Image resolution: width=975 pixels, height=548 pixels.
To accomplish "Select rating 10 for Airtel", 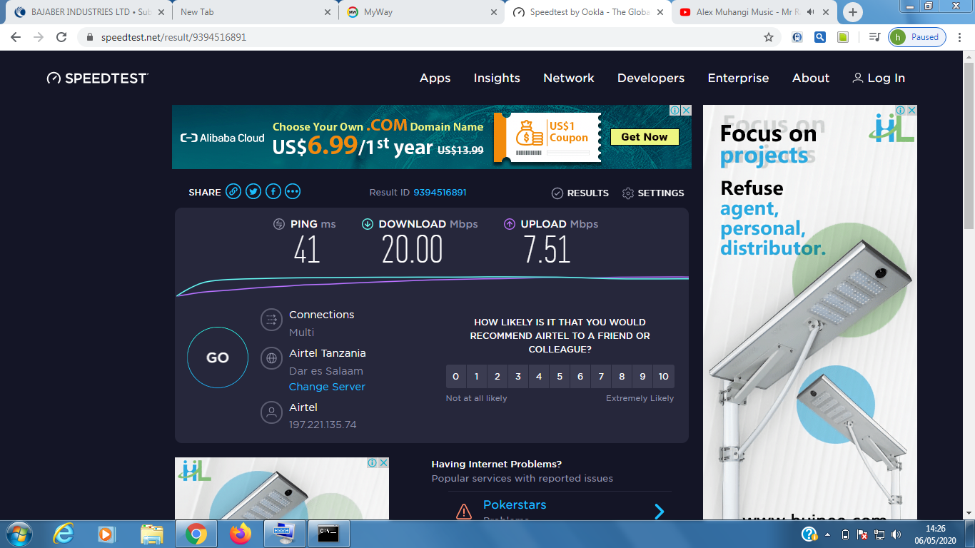I will pos(664,377).
